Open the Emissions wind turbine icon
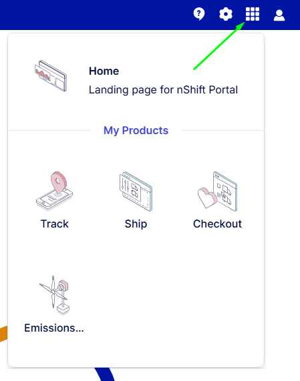 pos(55,296)
